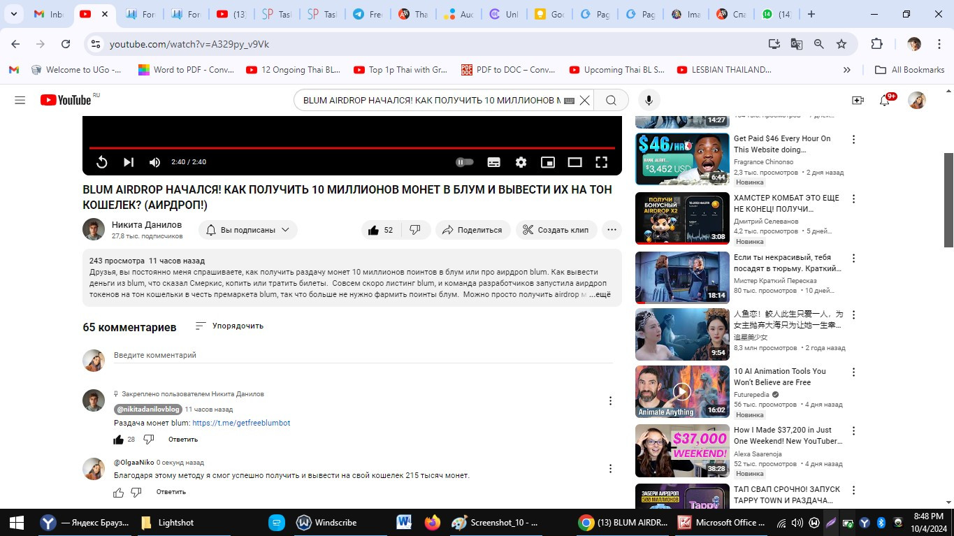The height and width of the screenshot is (536, 954).
Task: Open @nikitadanilovblog handle badge
Action: pos(147,410)
